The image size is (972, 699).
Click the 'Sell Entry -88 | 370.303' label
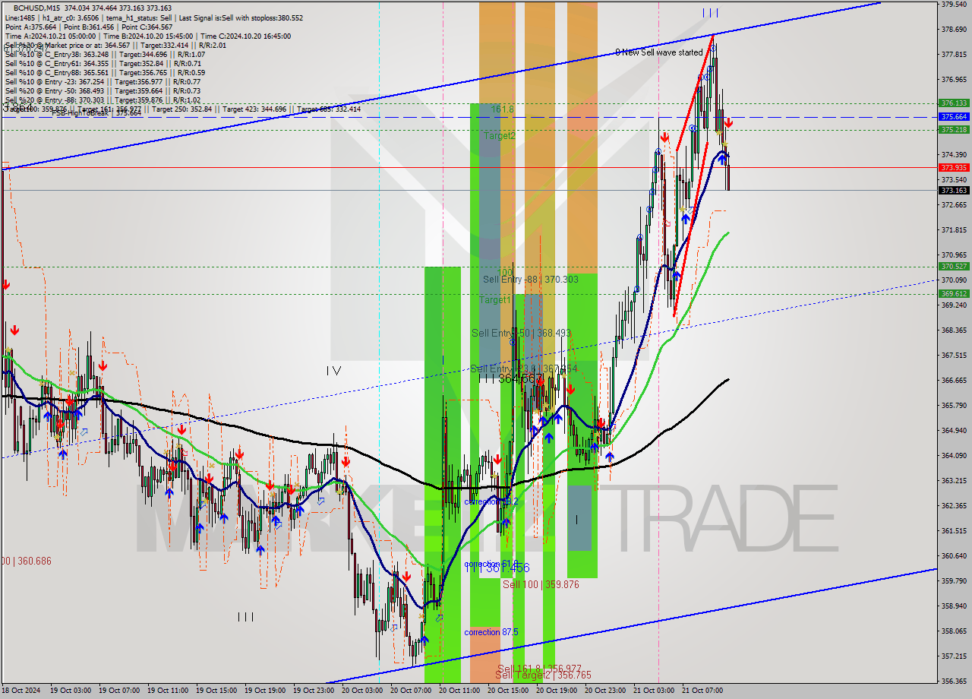click(531, 280)
